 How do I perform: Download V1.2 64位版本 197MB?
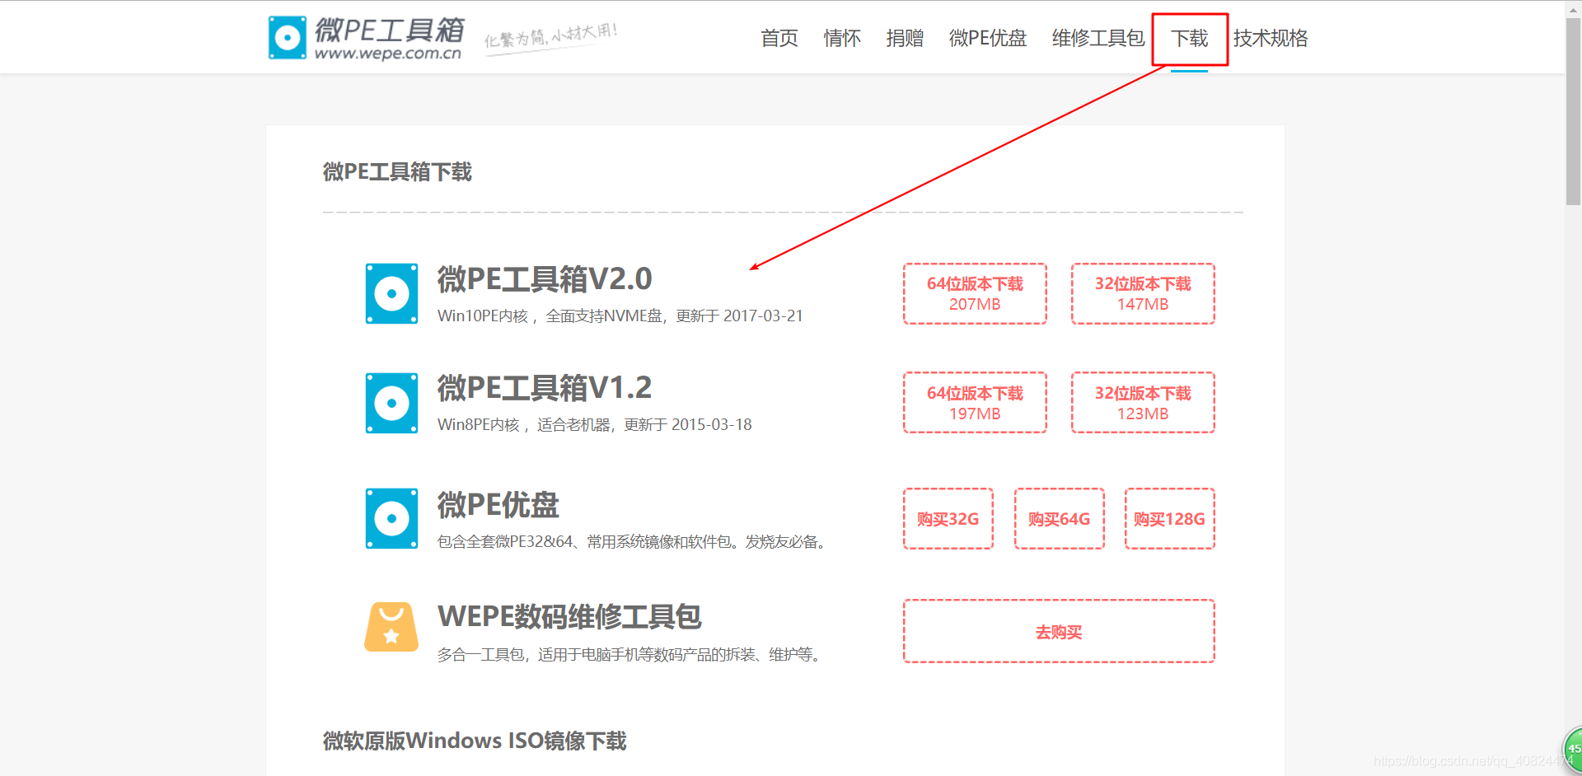click(x=975, y=403)
